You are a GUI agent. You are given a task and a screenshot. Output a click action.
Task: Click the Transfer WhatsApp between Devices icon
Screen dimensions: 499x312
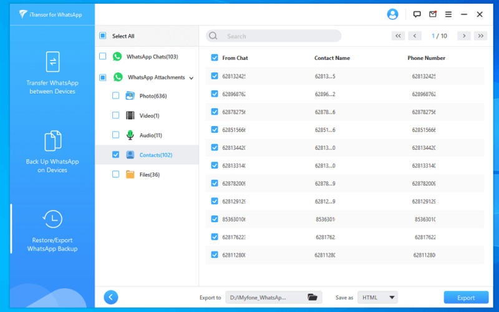(x=52, y=61)
